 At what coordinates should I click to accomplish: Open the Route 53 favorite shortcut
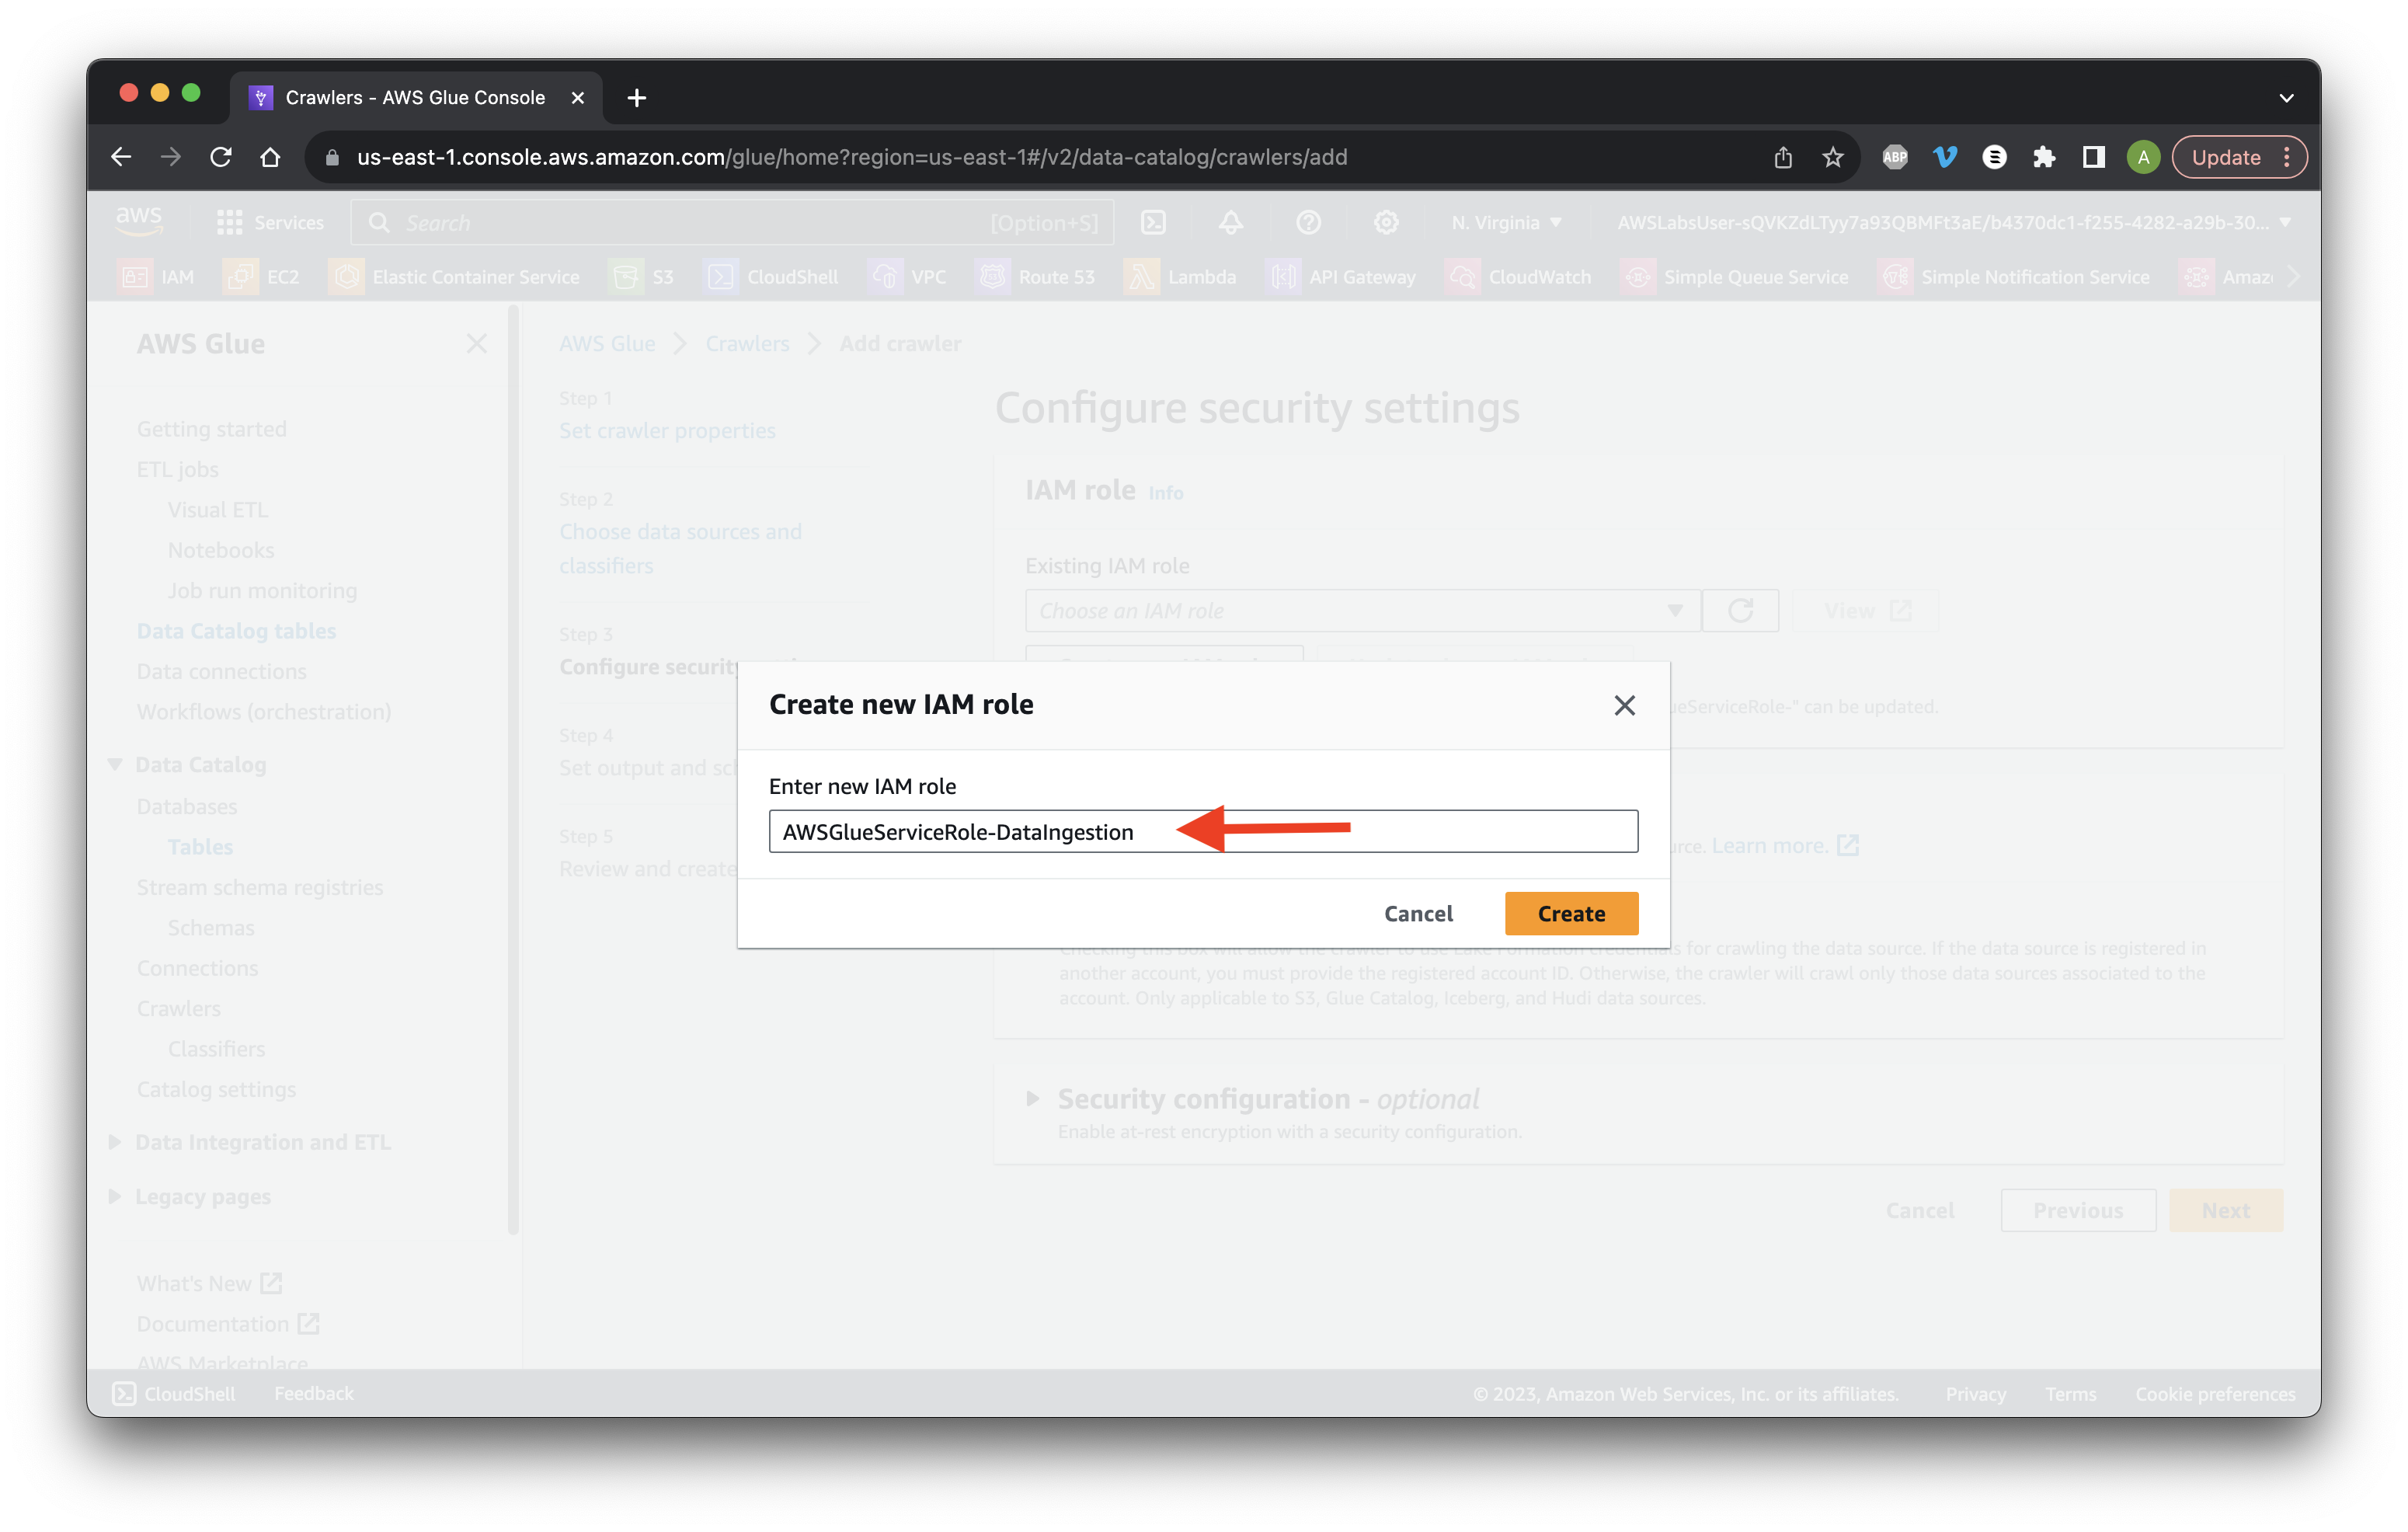pyautogui.click(x=1036, y=277)
